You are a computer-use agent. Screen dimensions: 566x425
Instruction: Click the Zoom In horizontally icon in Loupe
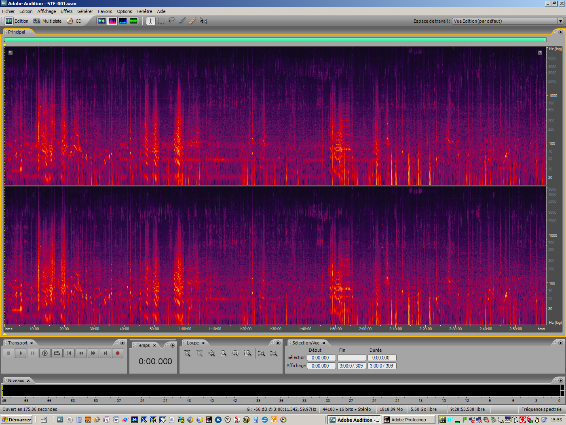click(x=187, y=353)
